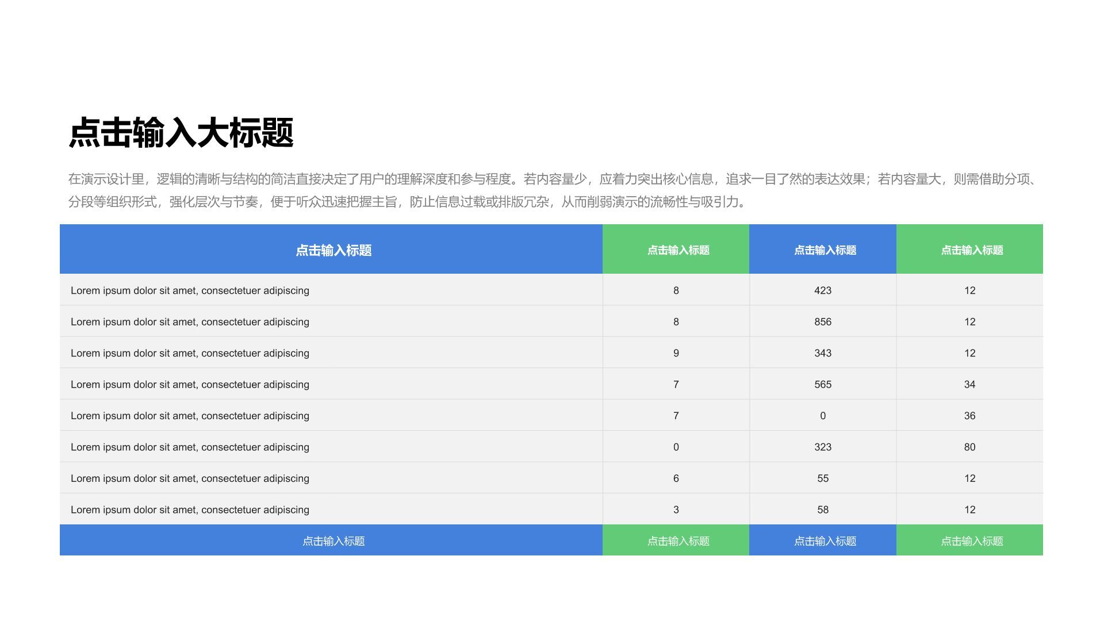Click the first green column header
Screen dimensions: 1104x621
pos(676,249)
